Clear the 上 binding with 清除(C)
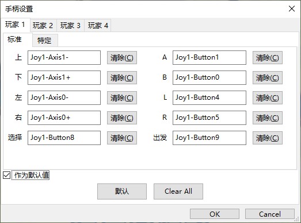Image resolution: width=301 pixels, height=223 pixels. click(122, 57)
